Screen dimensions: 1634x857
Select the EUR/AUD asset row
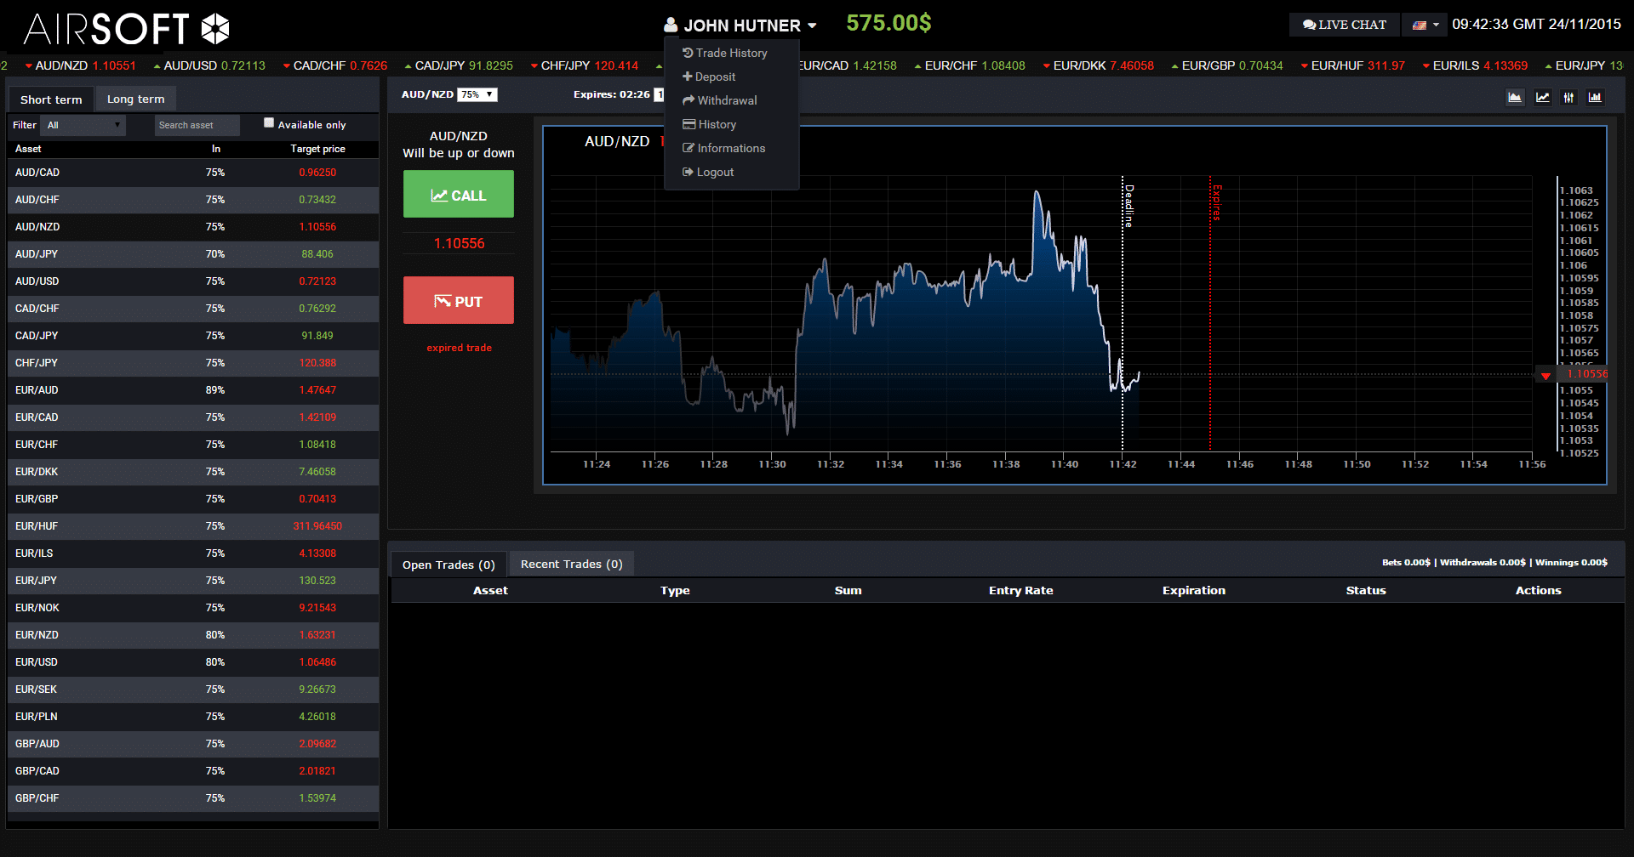192,390
